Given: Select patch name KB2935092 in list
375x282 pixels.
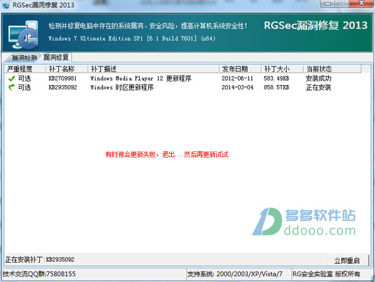Looking at the screenshot, I should click(62, 88).
